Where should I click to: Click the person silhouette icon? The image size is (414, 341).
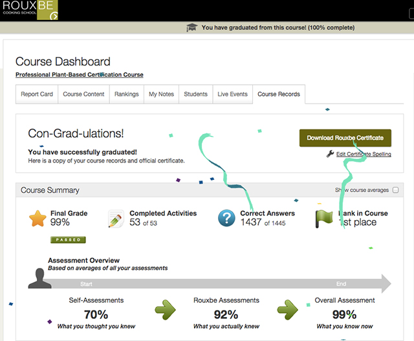[x=39, y=278]
